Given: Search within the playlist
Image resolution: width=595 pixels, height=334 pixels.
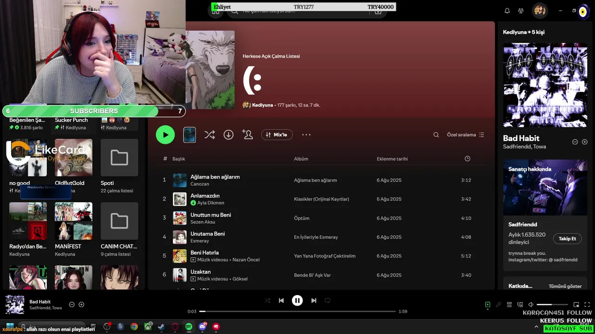Looking at the screenshot, I should coord(436,135).
